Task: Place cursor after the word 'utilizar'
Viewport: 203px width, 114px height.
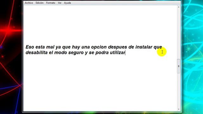Action: click(125, 53)
